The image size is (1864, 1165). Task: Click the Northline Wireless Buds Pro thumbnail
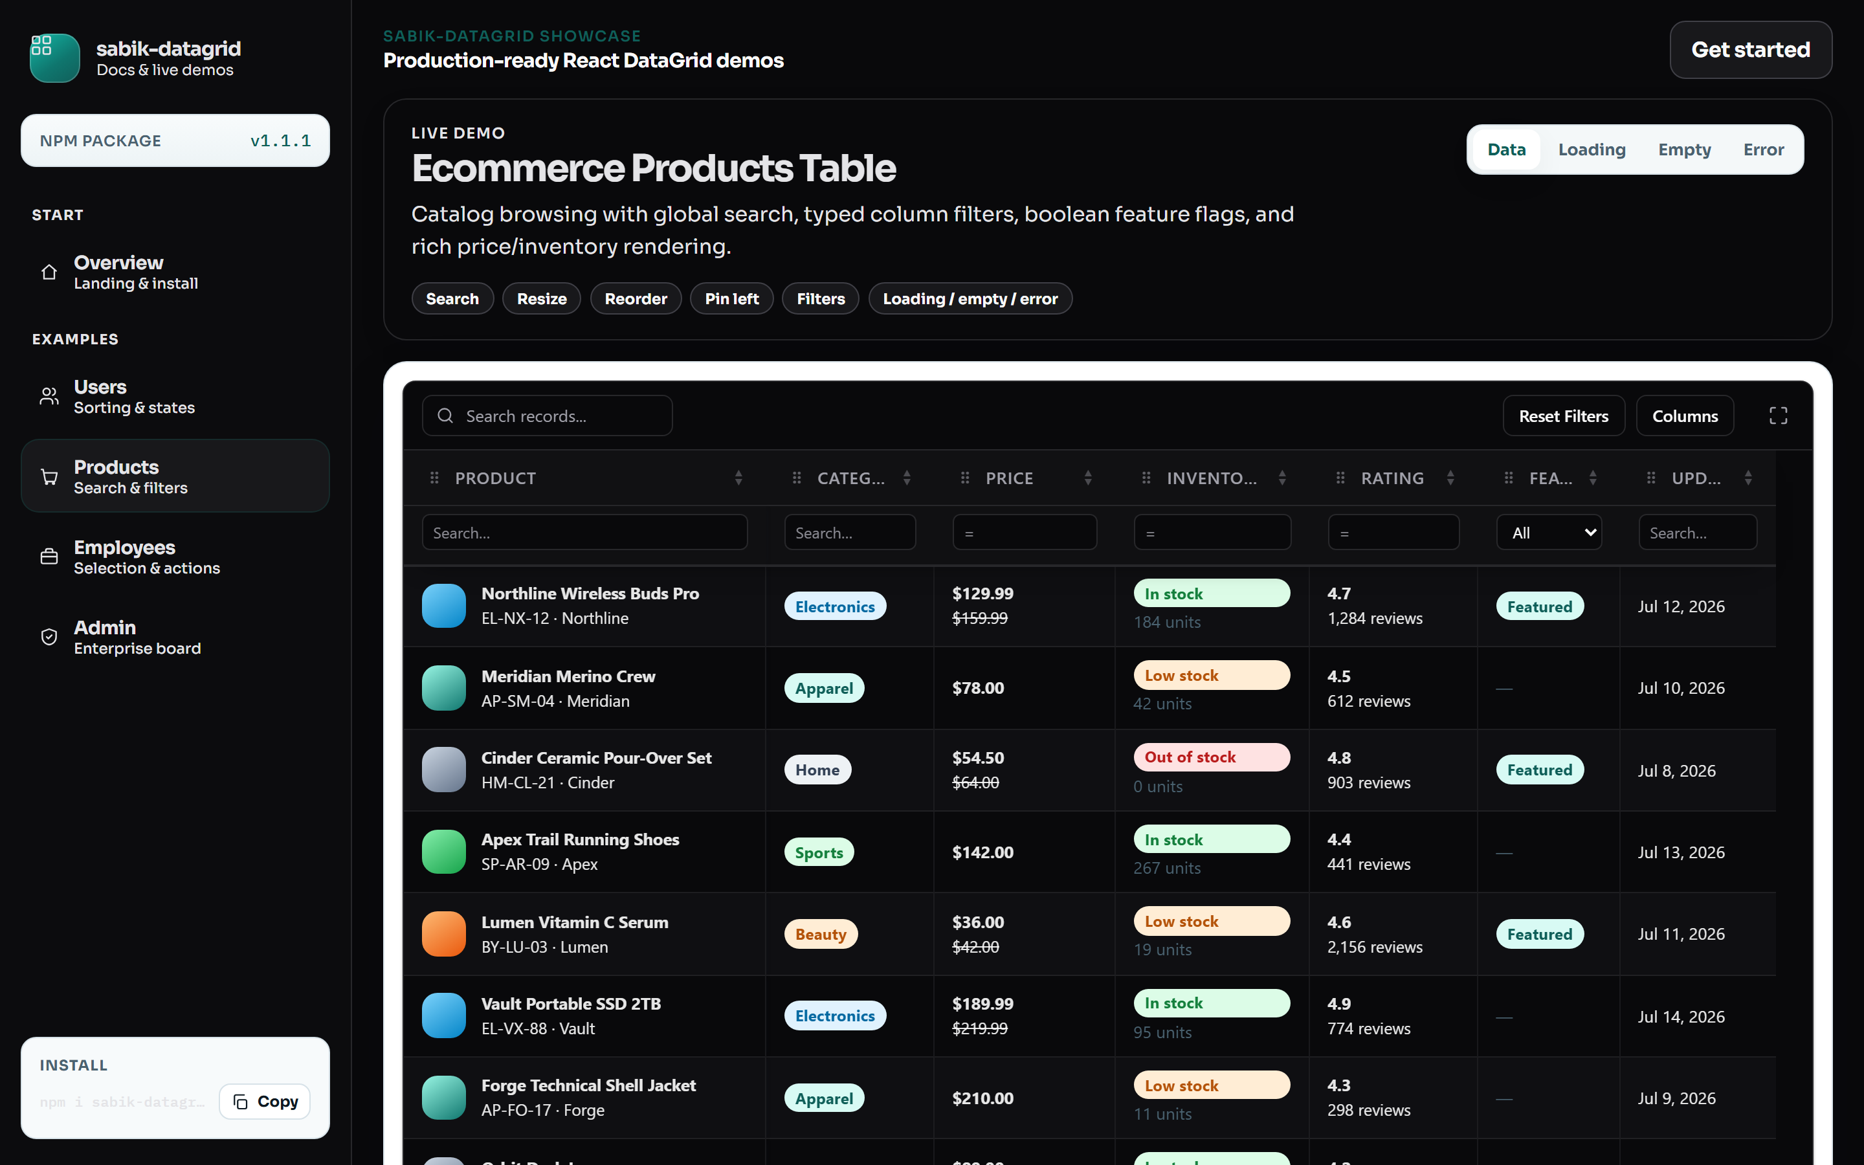pyautogui.click(x=443, y=606)
